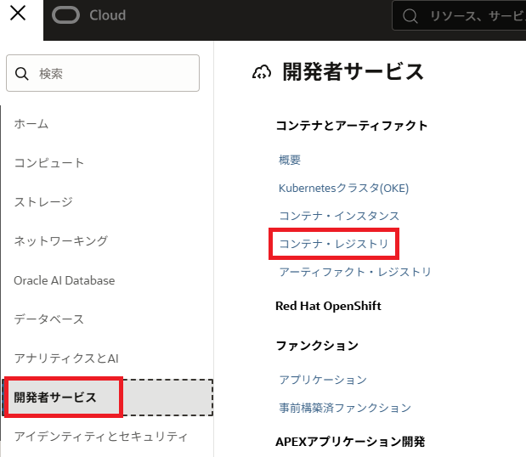Open the 概要 link
The width and height of the screenshot is (526, 457).
pos(290,160)
